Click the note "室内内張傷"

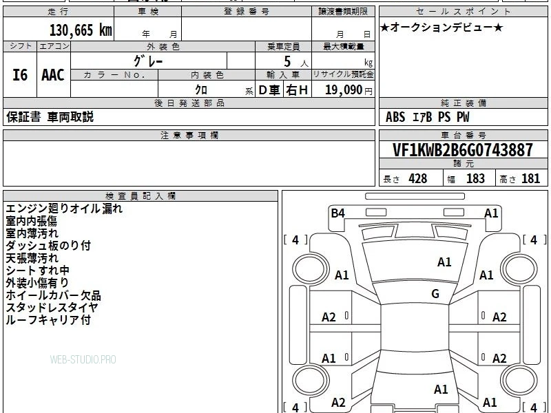tap(31, 221)
